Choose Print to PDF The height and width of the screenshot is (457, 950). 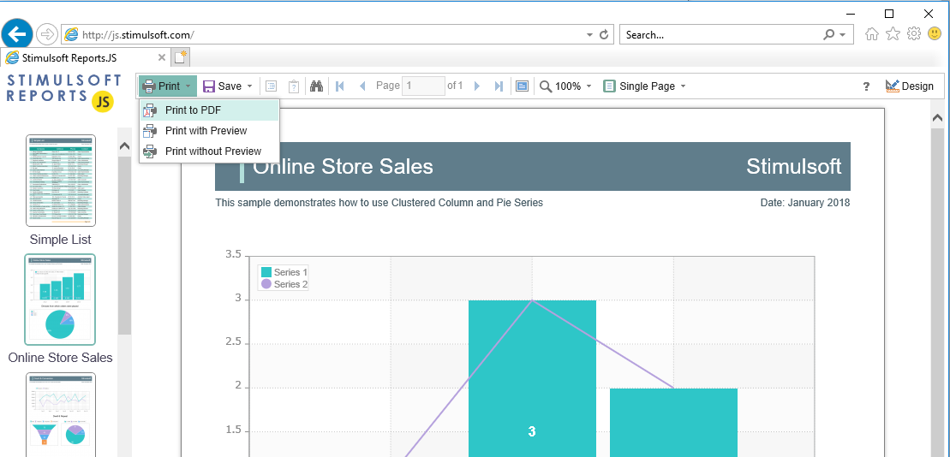pyautogui.click(x=210, y=110)
